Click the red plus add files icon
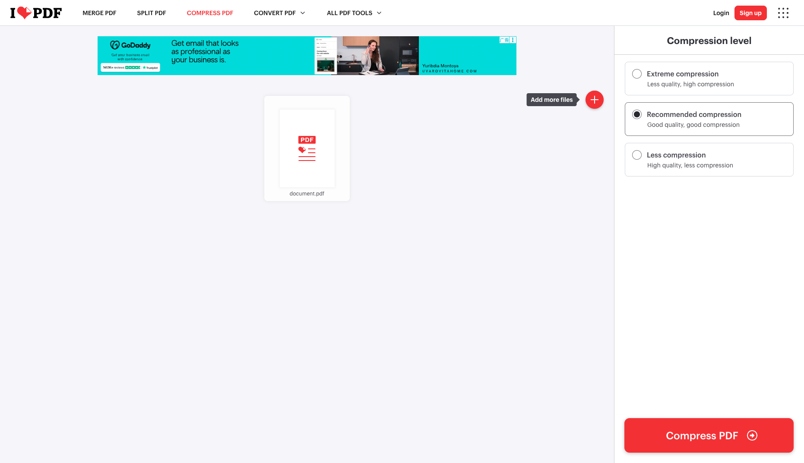804x463 pixels. [x=595, y=100]
